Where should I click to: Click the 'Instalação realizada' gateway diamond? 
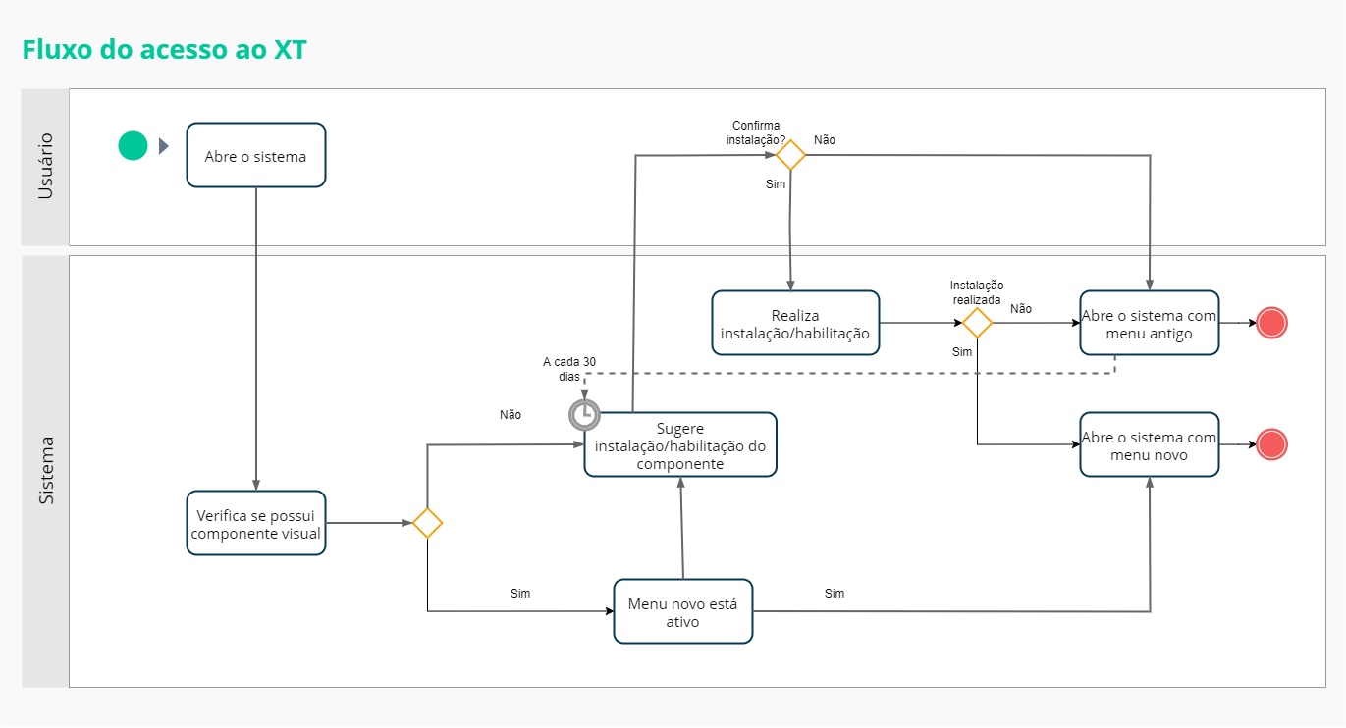point(977,322)
